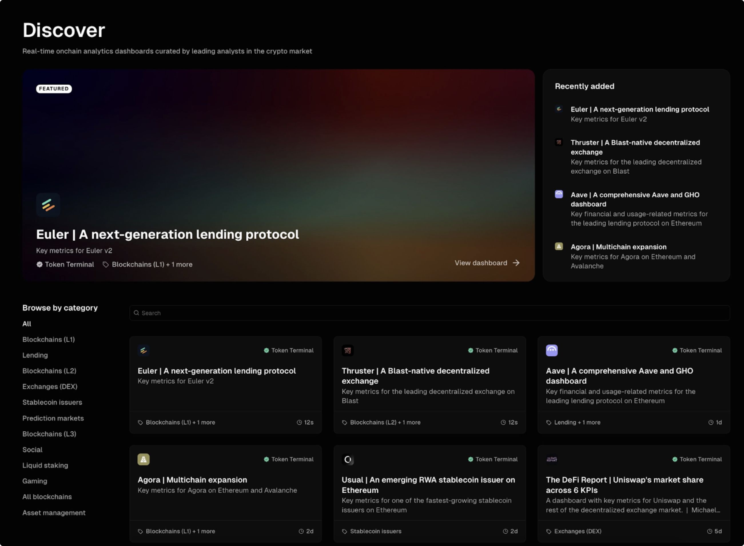Click The DeFi Report logo icon on card
This screenshot has width=744, height=546.
click(x=552, y=459)
